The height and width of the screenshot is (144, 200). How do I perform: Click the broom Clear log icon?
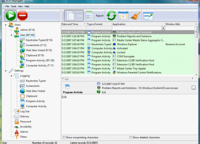[135, 15]
